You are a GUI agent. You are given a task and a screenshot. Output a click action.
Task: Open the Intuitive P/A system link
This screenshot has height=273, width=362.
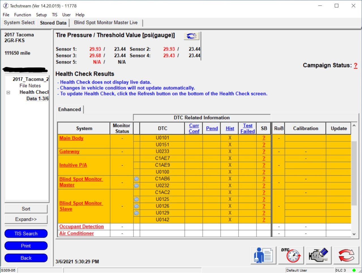73,165
